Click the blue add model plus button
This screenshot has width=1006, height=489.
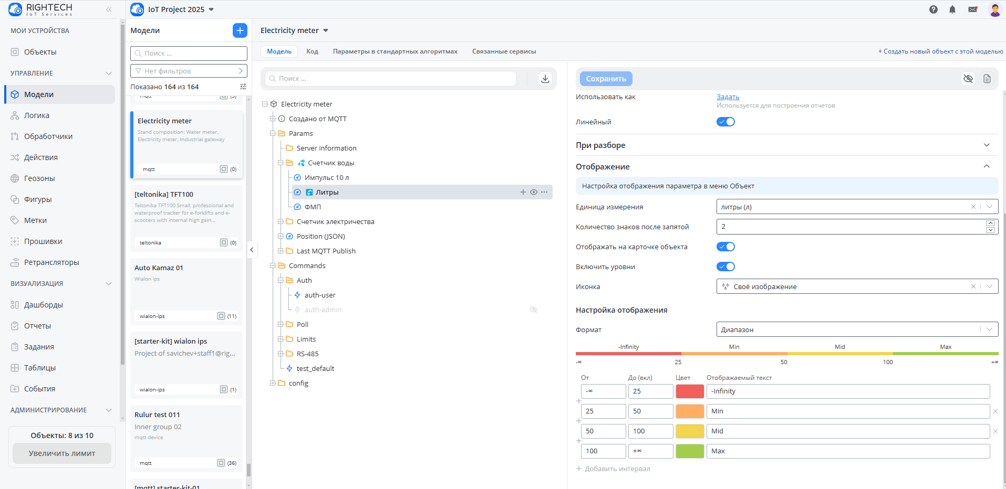click(x=240, y=30)
